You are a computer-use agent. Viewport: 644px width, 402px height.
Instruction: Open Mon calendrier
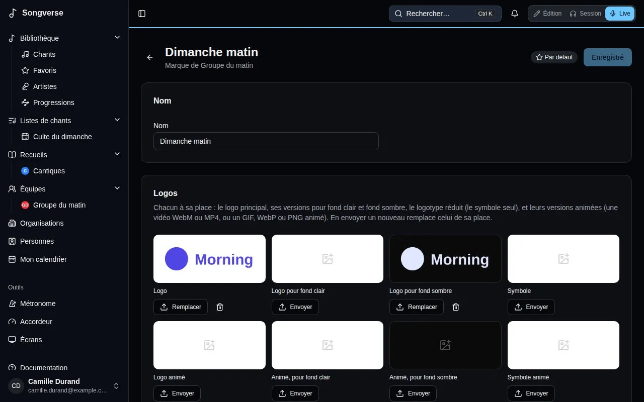pos(64,259)
